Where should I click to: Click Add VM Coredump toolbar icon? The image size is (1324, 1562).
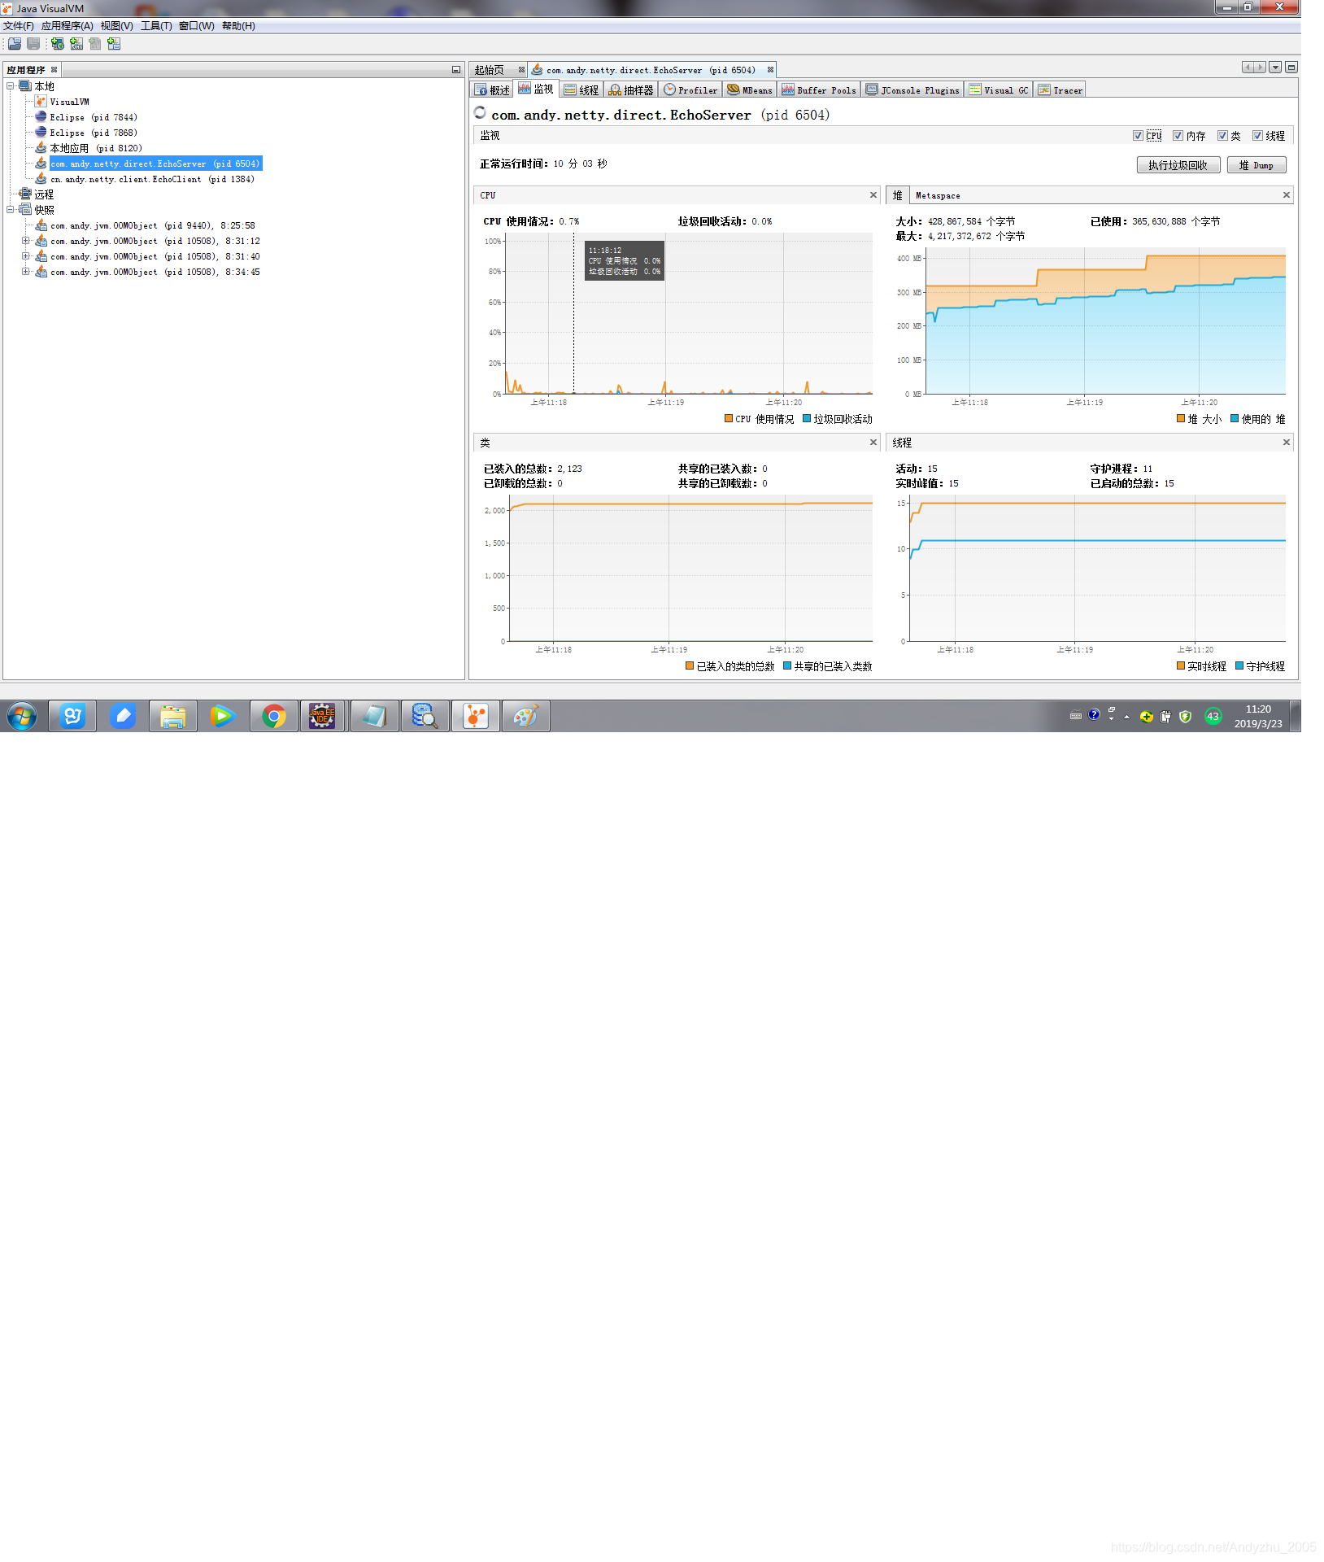click(x=95, y=44)
